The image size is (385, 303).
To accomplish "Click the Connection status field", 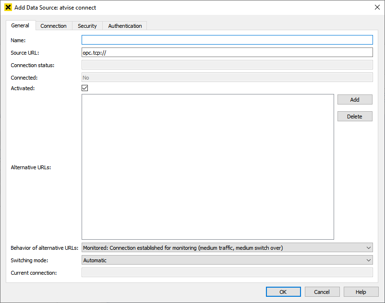I will tap(227, 65).
